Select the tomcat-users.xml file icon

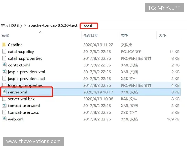(4, 106)
